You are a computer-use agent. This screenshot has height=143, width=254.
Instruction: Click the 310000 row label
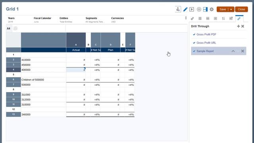click(x=26, y=104)
